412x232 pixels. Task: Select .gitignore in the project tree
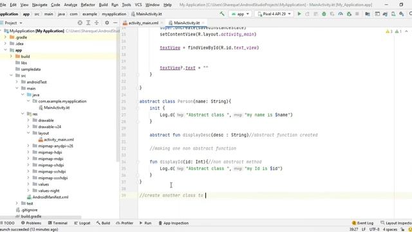pyautogui.click(x=29, y=210)
